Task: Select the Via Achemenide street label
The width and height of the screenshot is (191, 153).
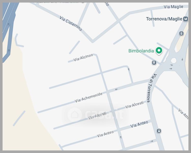Action: coord(89,97)
